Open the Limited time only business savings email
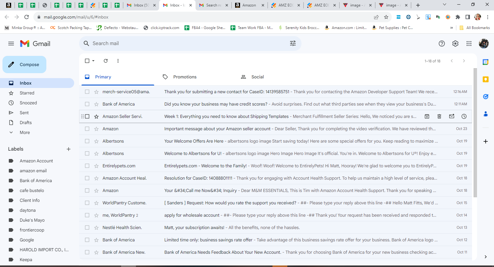The height and width of the screenshot is (267, 494). (x=276, y=240)
